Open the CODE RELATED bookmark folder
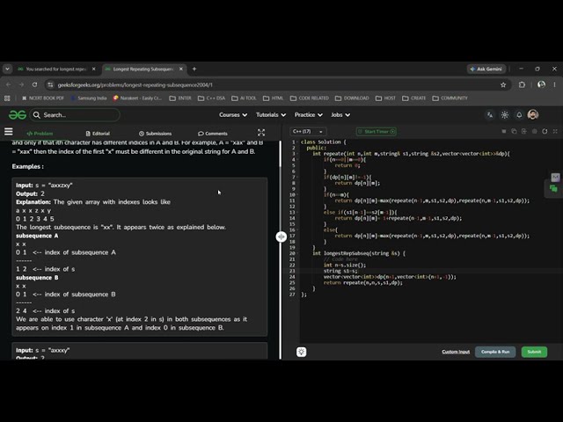This screenshot has width=563, height=422. 309,98
